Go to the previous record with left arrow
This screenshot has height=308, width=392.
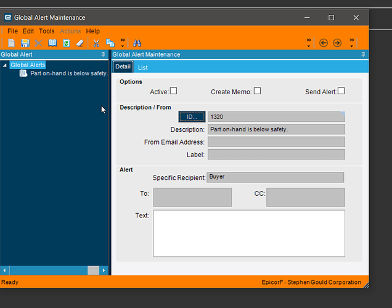tap(323, 43)
